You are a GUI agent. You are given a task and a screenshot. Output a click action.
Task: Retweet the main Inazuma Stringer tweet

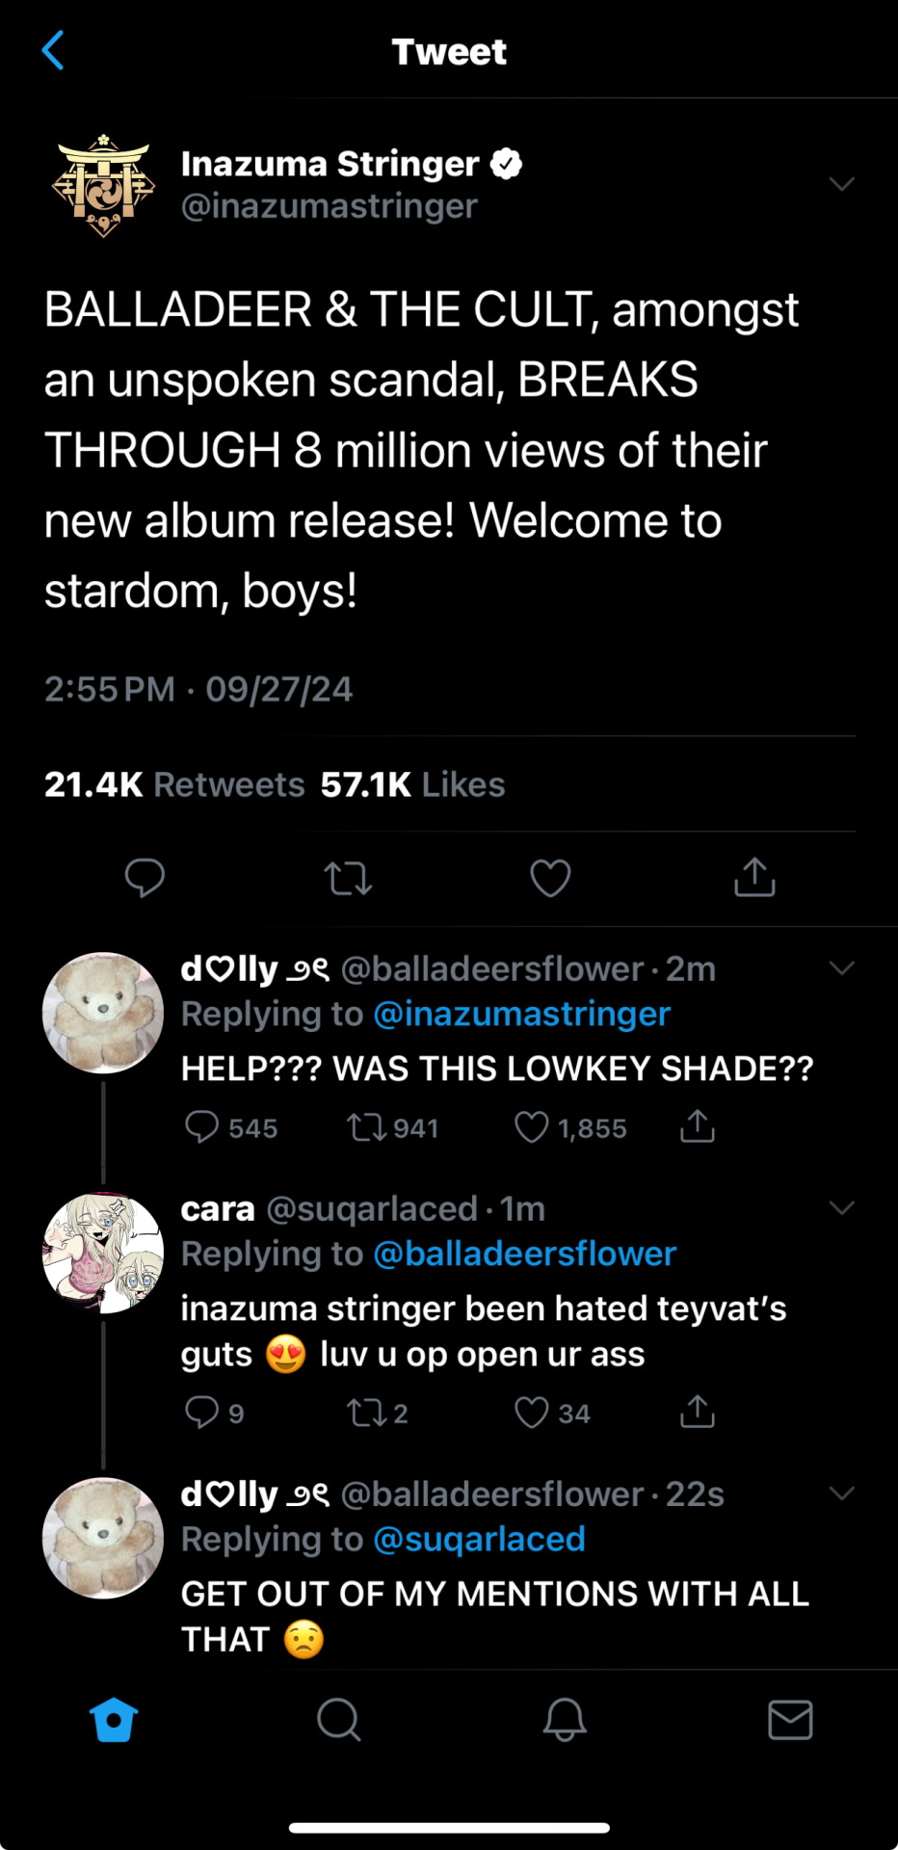point(348,878)
